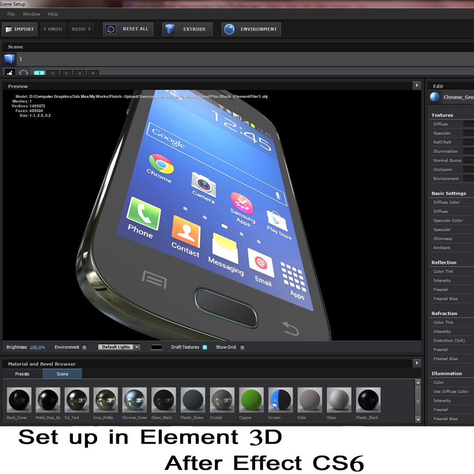Click the blue Extrude shape icon
The image size is (474, 474).
[170, 29]
